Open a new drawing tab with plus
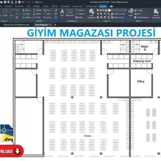This screenshot has width=161, height=161. [55, 25]
